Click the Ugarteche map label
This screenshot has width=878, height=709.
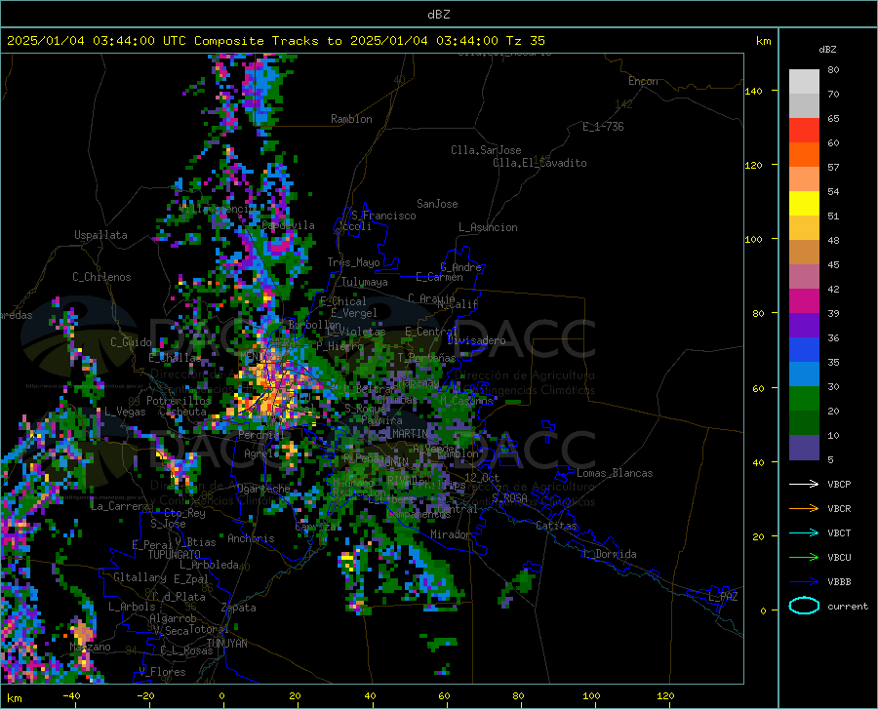263,489
